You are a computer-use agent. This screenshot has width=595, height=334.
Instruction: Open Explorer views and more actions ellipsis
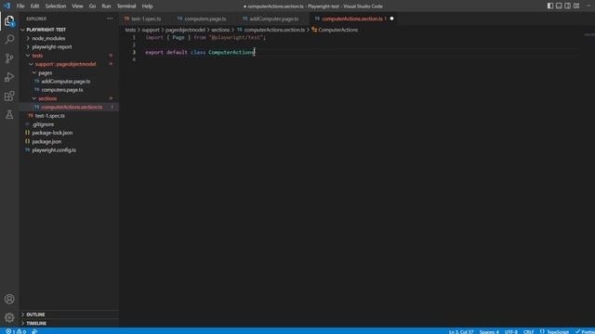[x=110, y=19]
